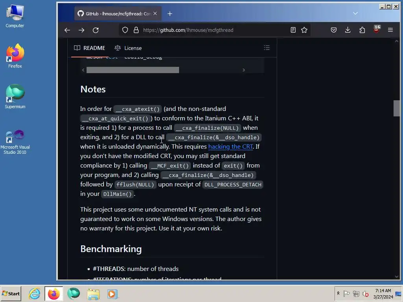Click Firefox taskbar button
This screenshot has width=403, height=302.
tap(54, 293)
